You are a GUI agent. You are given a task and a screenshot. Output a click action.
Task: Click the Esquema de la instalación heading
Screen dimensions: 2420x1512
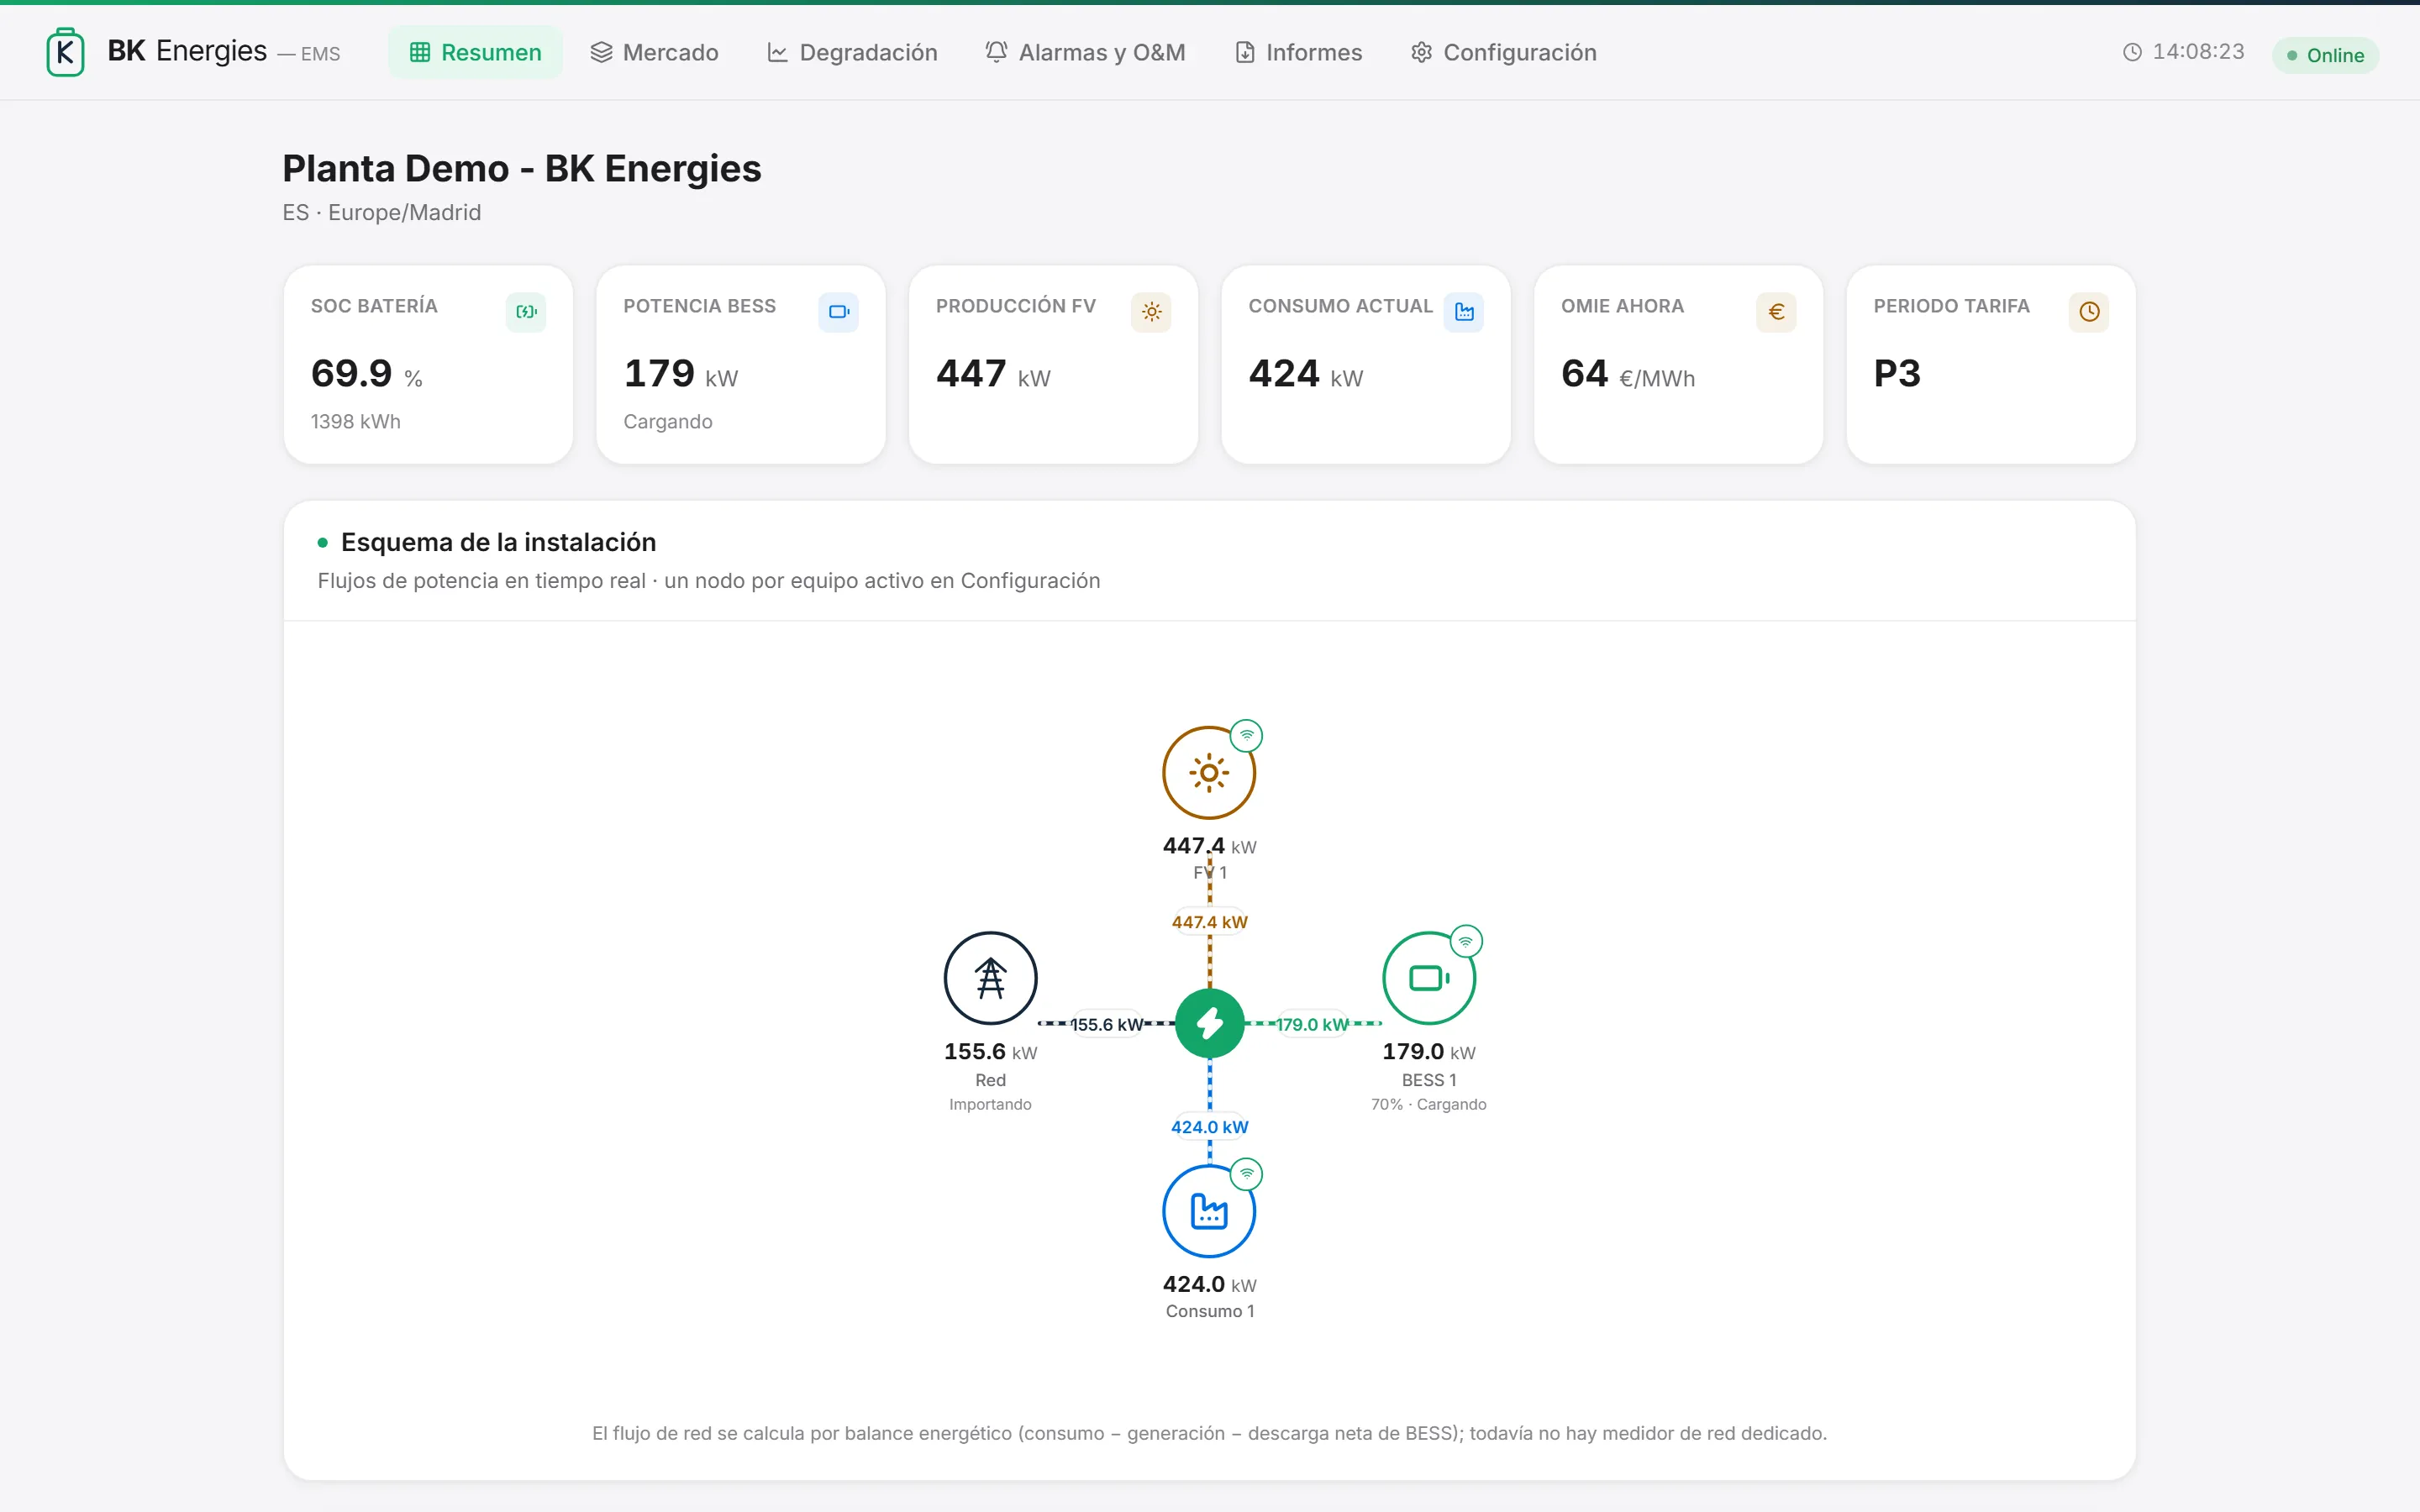click(x=498, y=542)
